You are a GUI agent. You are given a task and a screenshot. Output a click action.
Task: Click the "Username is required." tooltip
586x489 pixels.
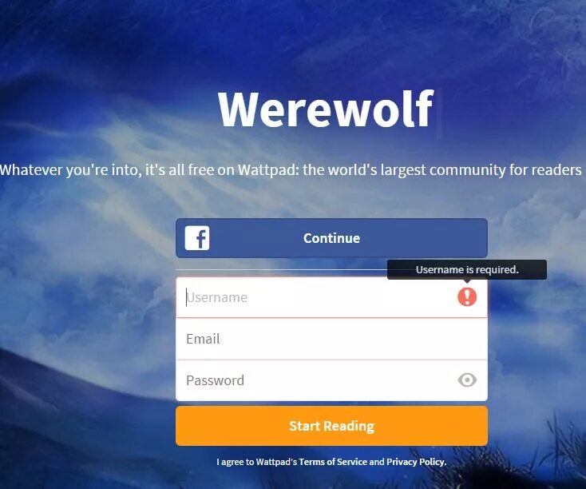pyautogui.click(x=467, y=270)
